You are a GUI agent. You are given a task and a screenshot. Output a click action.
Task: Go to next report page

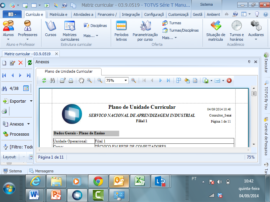click(161, 80)
